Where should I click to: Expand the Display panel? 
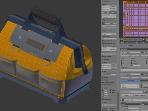(103, 77)
